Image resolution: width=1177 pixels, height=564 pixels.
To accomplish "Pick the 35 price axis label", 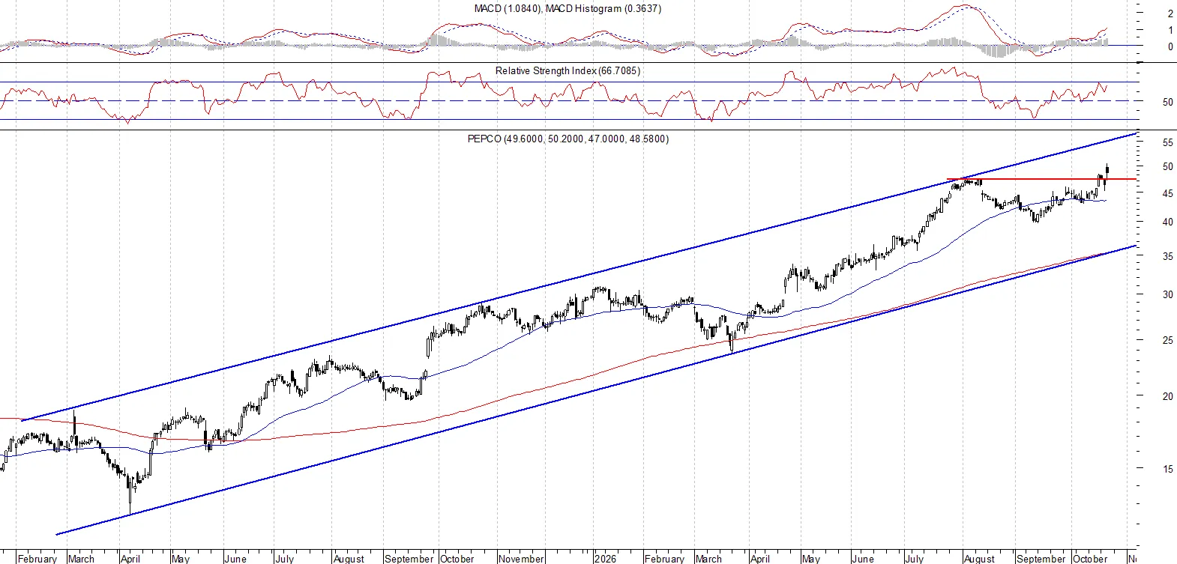I will click(1167, 256).
